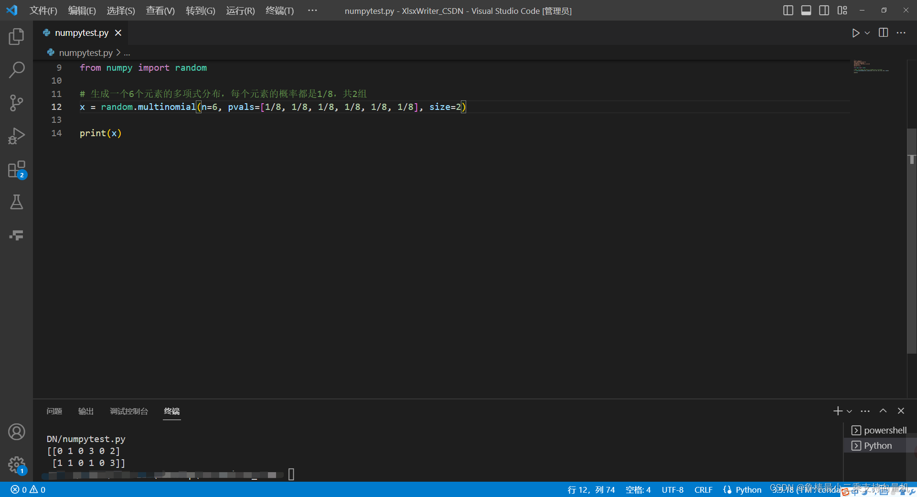Switch to the 输出 panel tab
Viewport: 917px width, 497px height.
tap(86, 411)
